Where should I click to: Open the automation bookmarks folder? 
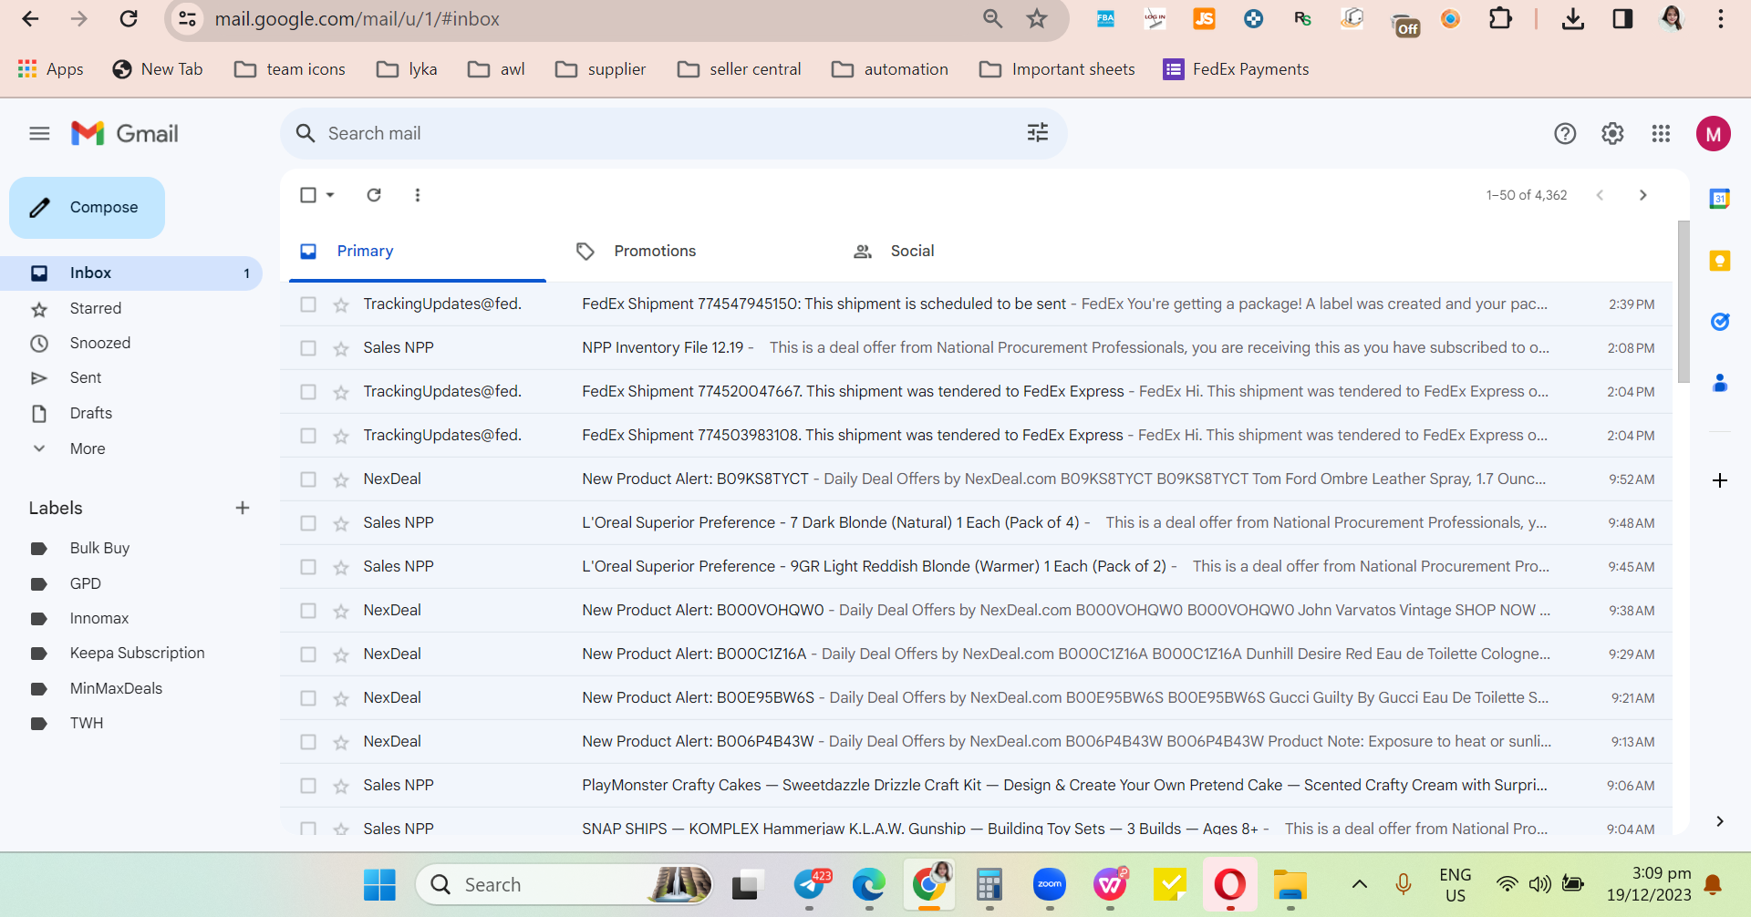click(x=889, y=69)
